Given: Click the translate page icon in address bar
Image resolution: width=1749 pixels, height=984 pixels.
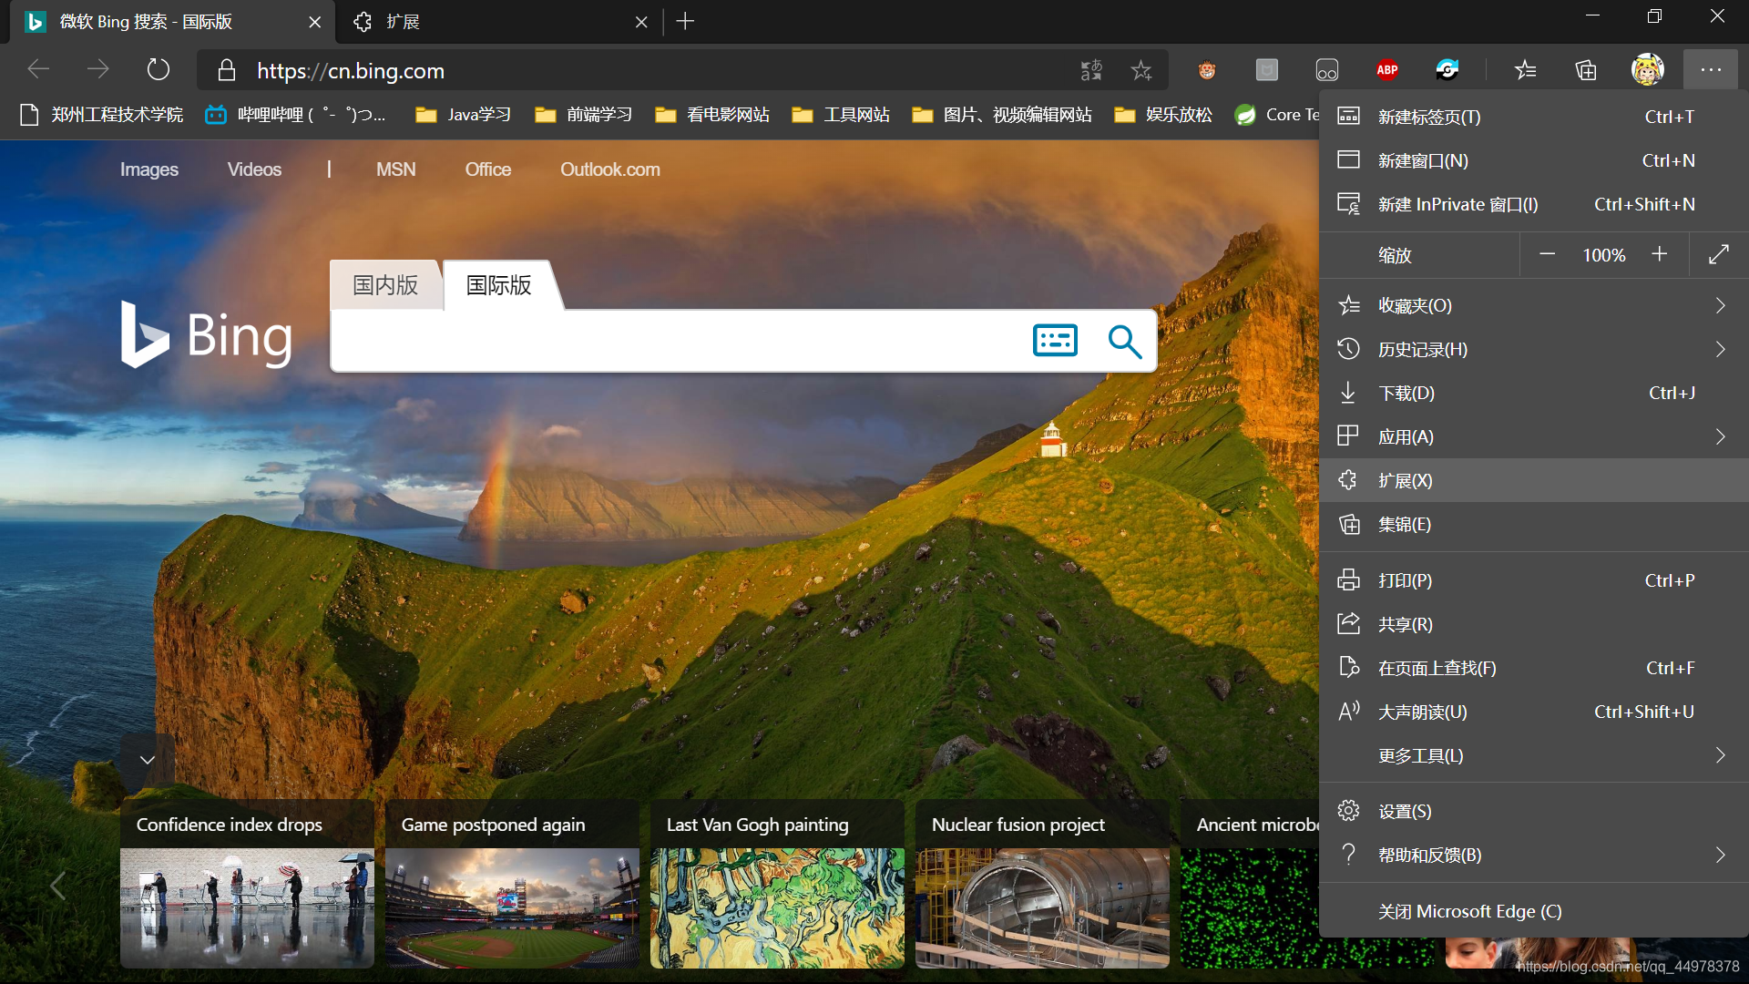Looking at the screenshot, I should 1090,70.
